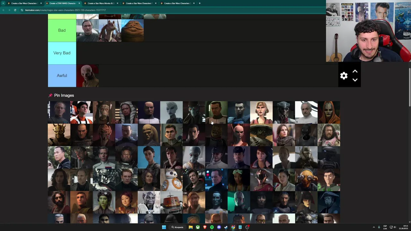Pick the animated Ahsoka Tano thumbnail
The height and width of the screenshot is (231, 411).
pos(127,112)
